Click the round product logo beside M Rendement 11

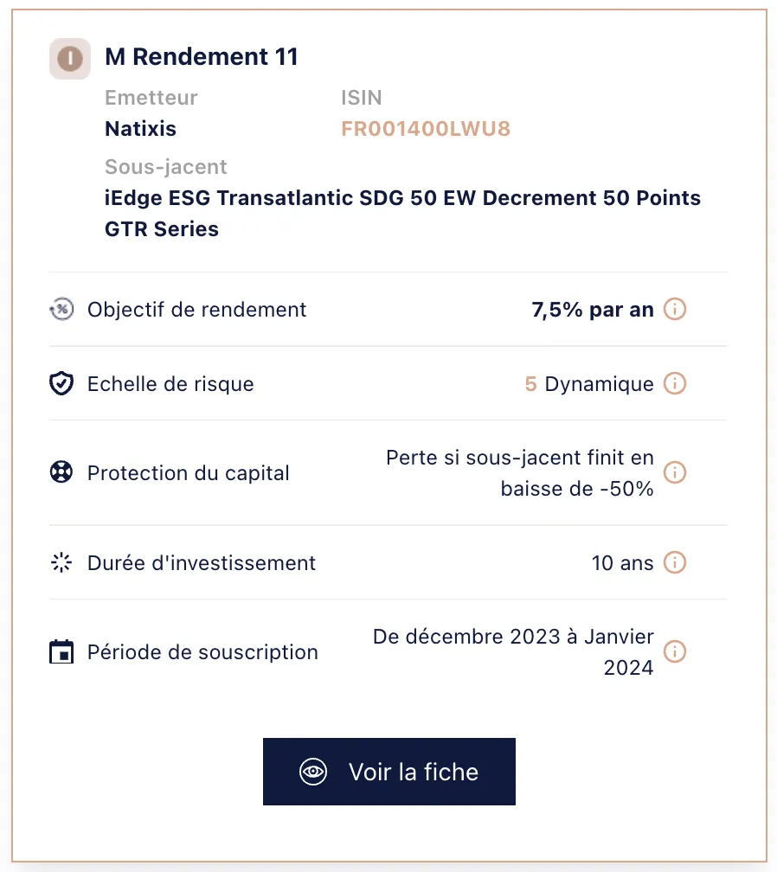click(69, 59)
